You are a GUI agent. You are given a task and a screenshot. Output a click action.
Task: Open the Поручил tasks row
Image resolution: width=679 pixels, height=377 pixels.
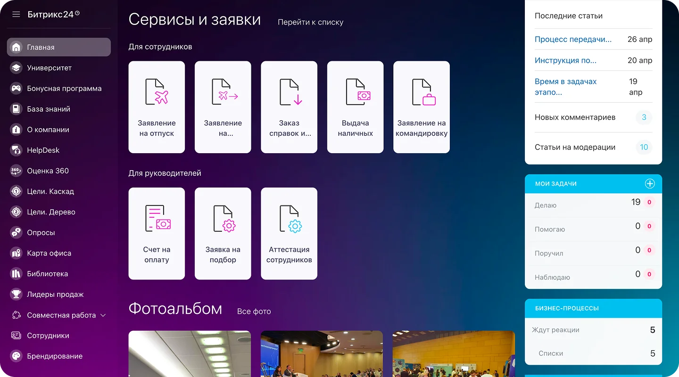tap(593, 253)
